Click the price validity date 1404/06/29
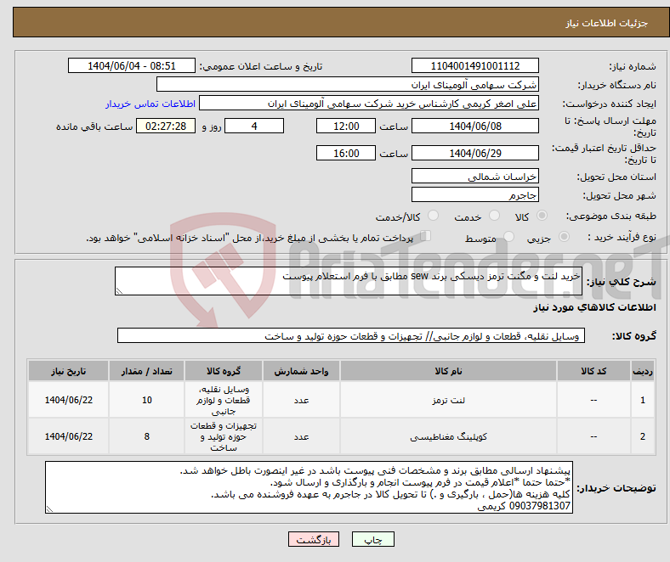The height and width of the screenshot is (562, 670). click(474, 153)
